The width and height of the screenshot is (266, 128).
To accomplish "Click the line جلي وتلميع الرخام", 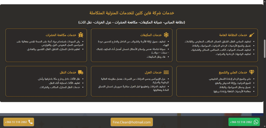I will (230, 79).
